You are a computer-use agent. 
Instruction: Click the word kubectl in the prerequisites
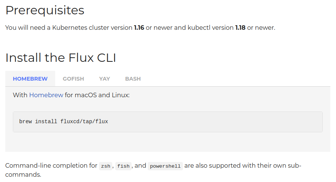[x=199, y=28]
